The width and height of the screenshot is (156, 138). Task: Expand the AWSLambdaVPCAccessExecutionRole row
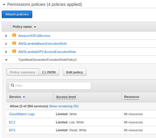click(6, 52)
